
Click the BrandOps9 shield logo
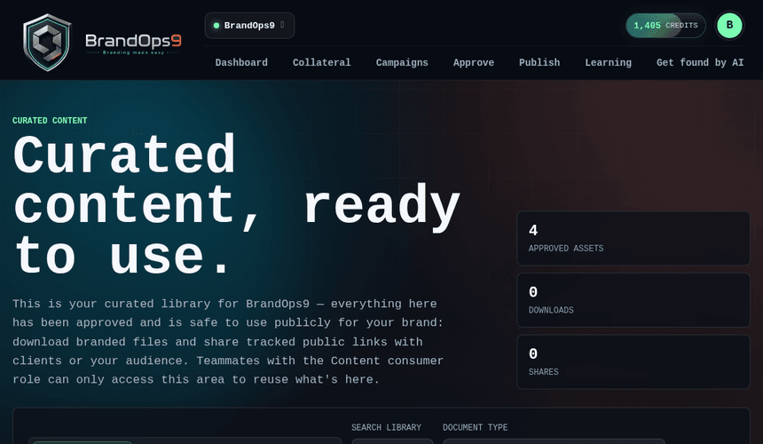47,43
